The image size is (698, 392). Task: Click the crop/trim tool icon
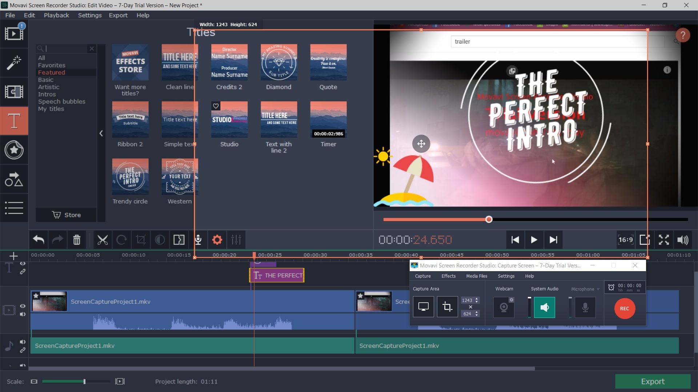pos(140,240)
